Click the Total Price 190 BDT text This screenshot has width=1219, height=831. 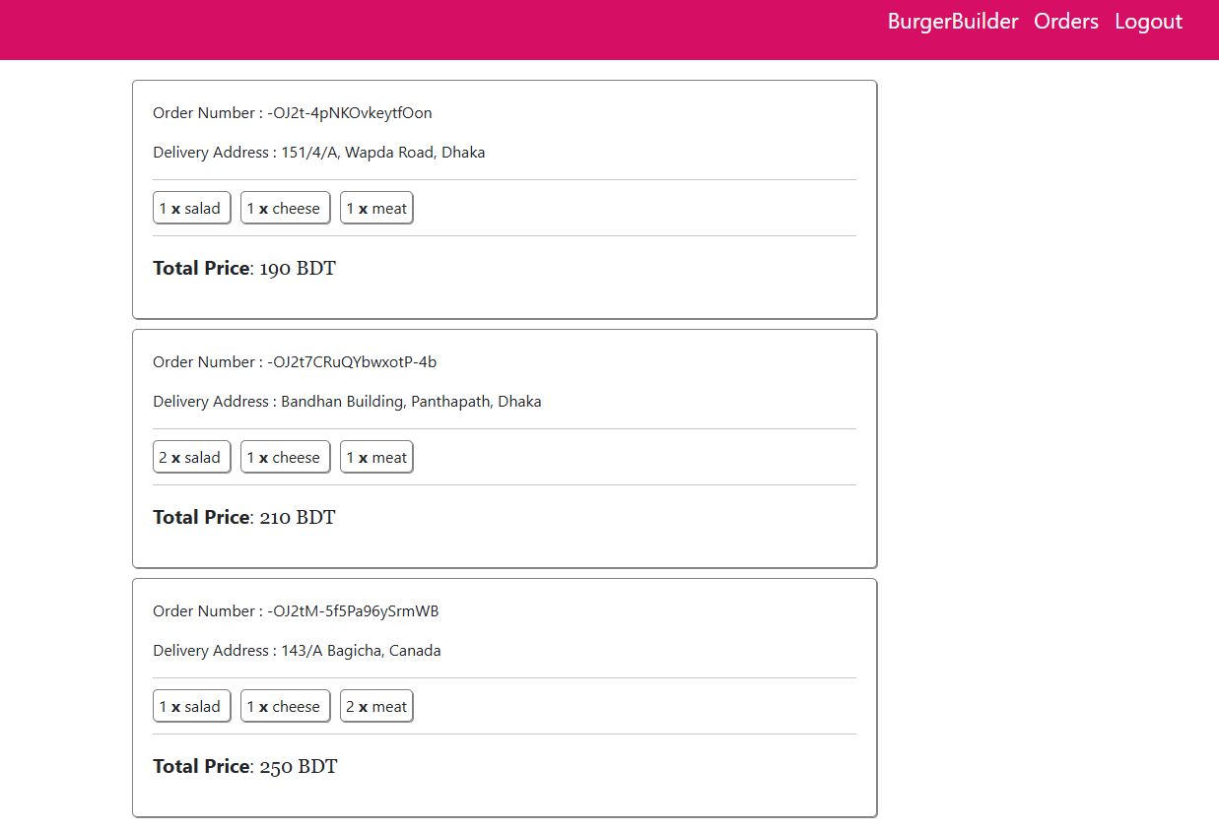(x=244, y=268)
